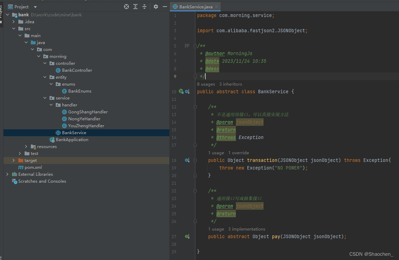
Task: Select BankController class in tree
Action: click(77, 70)
